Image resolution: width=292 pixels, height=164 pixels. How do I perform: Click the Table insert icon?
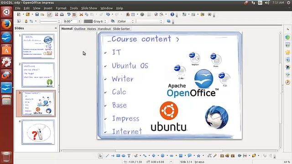point(133,14)
